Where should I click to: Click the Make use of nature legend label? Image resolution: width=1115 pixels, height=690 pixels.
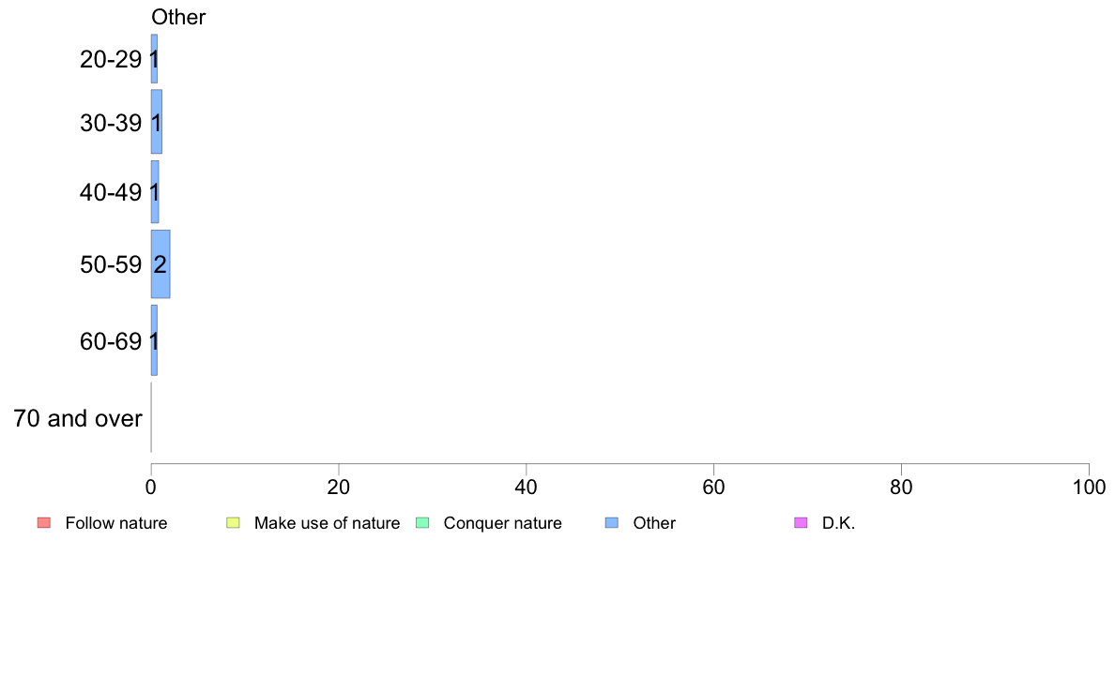coord(328,523)
